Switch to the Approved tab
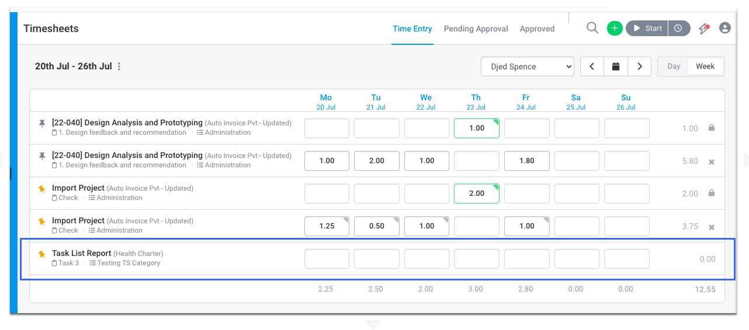This screenshot has width=749, height=330. click(537, 29)
